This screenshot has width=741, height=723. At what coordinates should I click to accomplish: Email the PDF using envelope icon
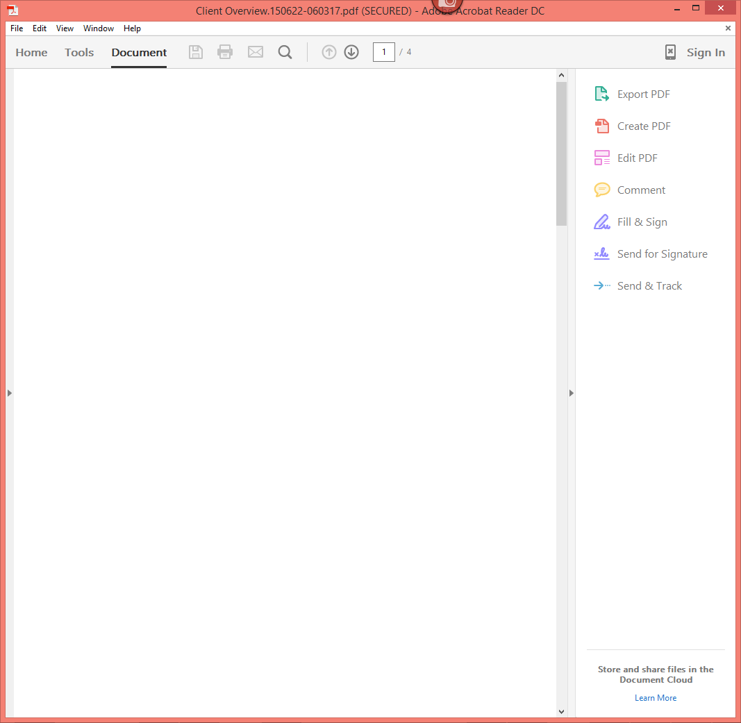(255, 52)
